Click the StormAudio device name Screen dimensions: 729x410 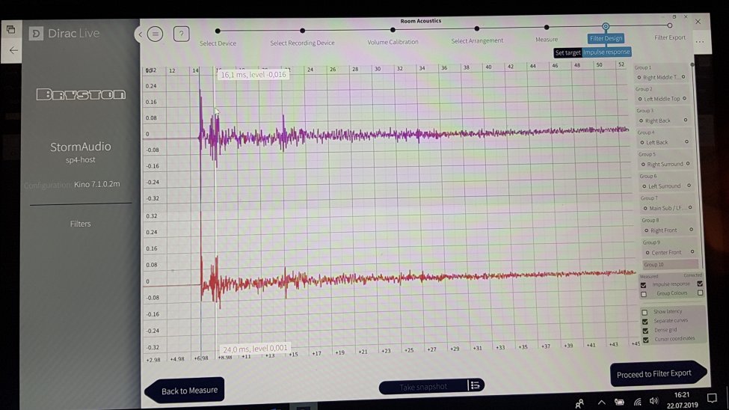point(81,147)
